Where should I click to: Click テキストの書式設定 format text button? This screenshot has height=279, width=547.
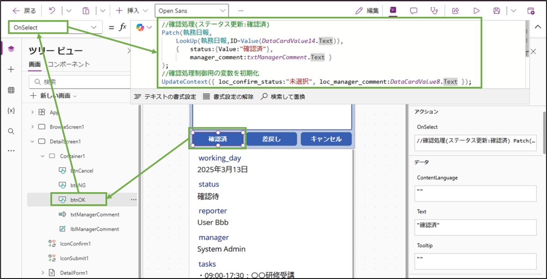click(x=165, y=96)
